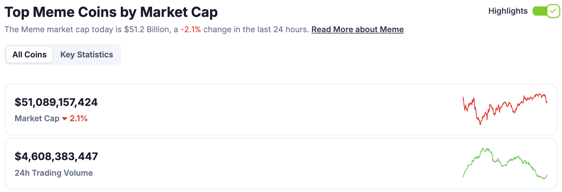Click the red down-caret beside Market Cap
Viewport: 562px width, 192px height.
point(65,119)
